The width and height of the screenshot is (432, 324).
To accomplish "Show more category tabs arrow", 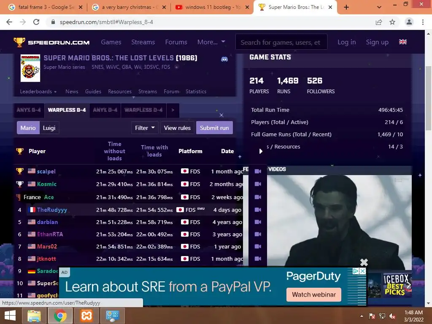I will (173, 110).
